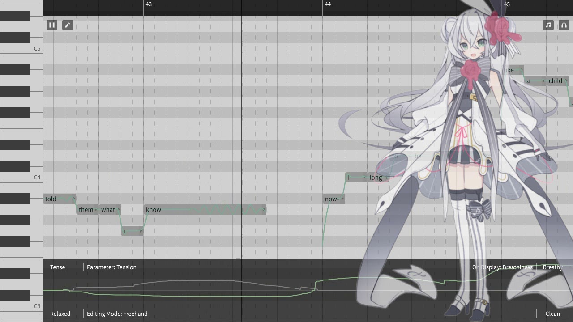The width and height of the screenshot is (573, 322).
Task: Select the pencil edit tool
Action: (x=67, y=25)
